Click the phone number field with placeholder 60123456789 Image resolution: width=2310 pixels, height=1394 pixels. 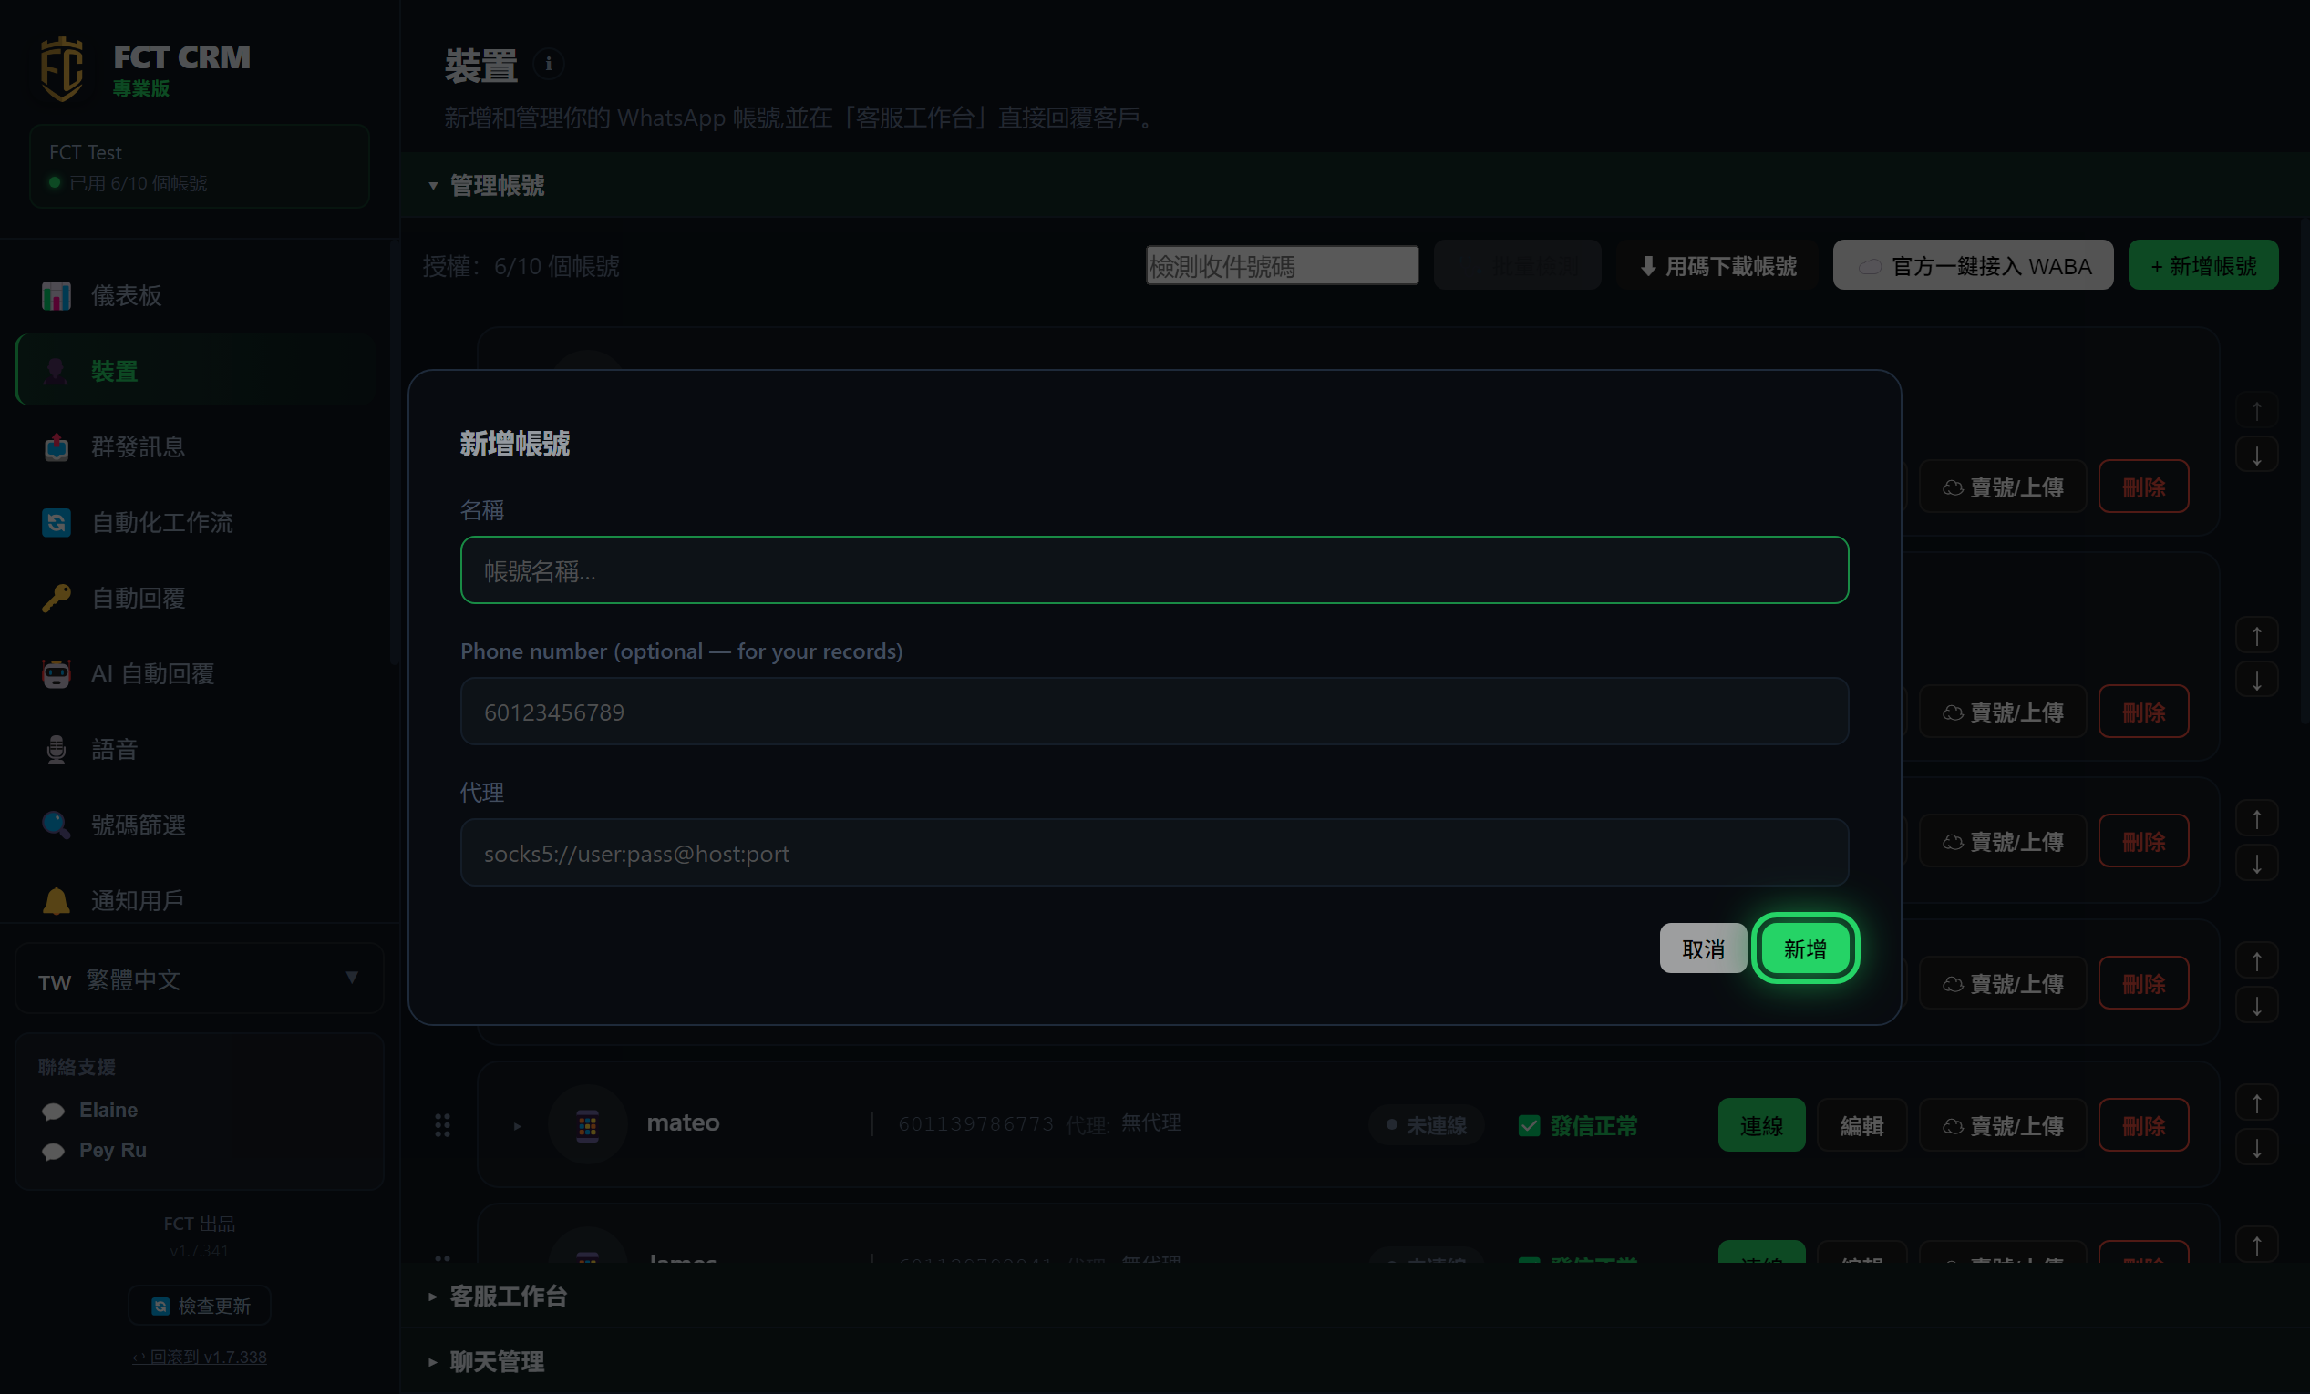click(1154, 712)
